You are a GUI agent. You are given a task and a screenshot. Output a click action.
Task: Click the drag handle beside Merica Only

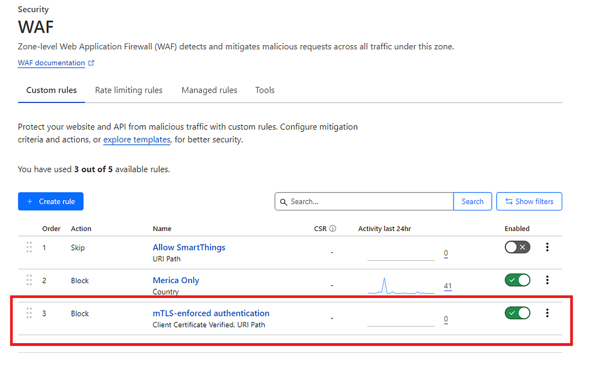[29, 280]
